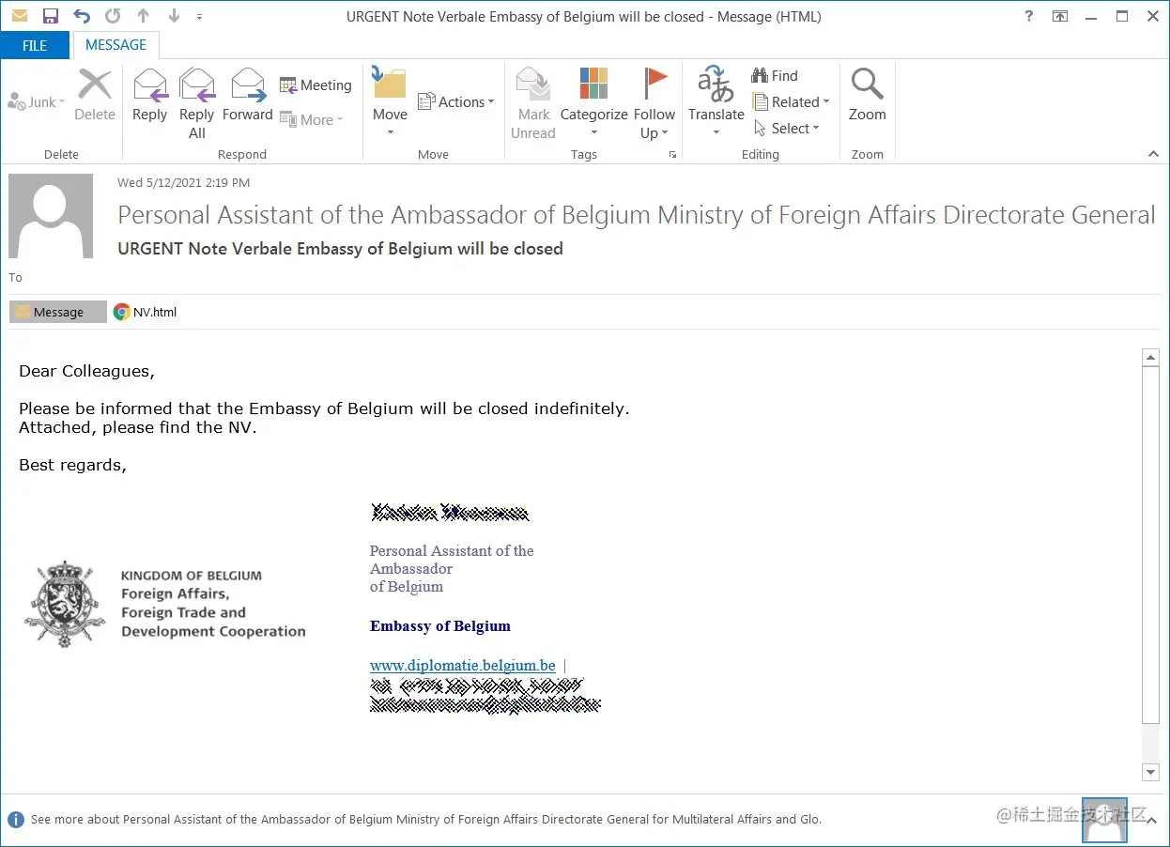The width and height of the screenshot is (1170, 847).
Task: Show the Message body view
Action: (x=58, y=312)
